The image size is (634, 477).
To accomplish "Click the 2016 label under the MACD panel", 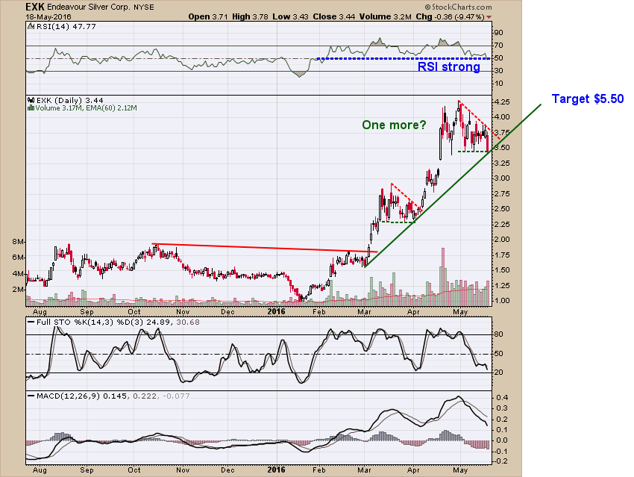I will [276, 470].
